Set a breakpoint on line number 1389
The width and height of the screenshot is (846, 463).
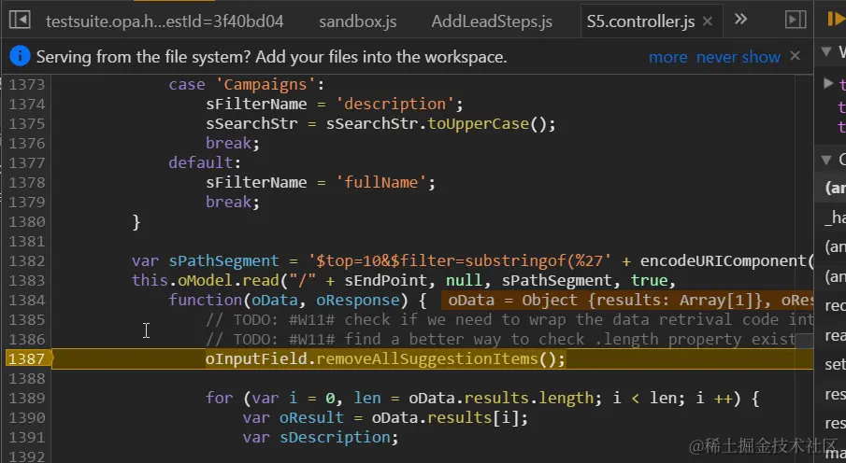click(x=26, y=399)
